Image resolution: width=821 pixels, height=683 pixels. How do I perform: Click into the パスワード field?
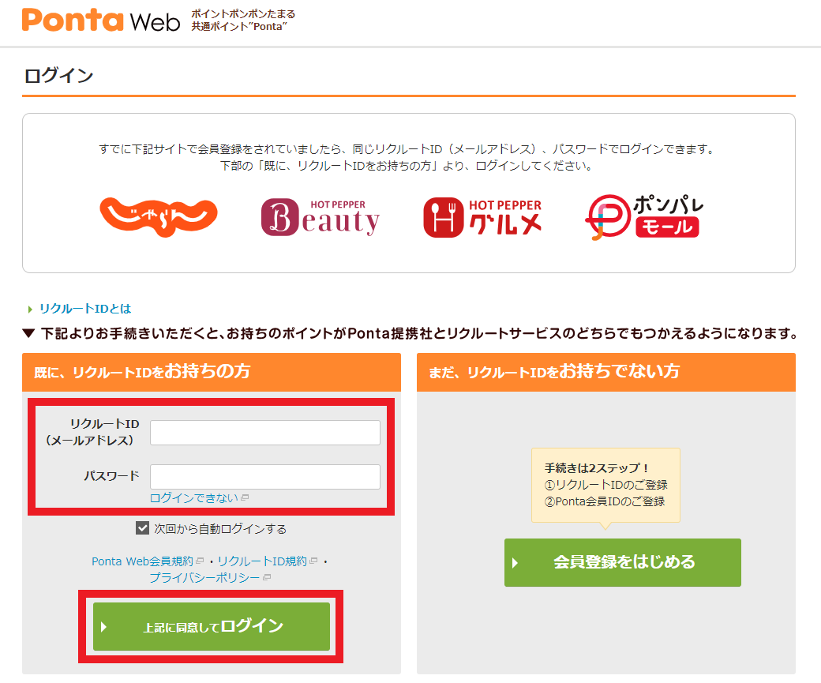point(264,477)
